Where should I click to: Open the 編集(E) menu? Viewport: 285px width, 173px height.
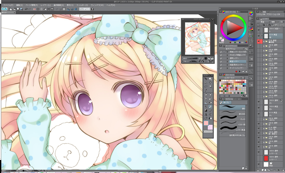click(19, 5)
